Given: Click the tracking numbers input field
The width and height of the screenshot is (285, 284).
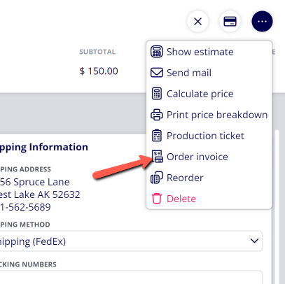Looking at the screenshot, I should 130,277.
